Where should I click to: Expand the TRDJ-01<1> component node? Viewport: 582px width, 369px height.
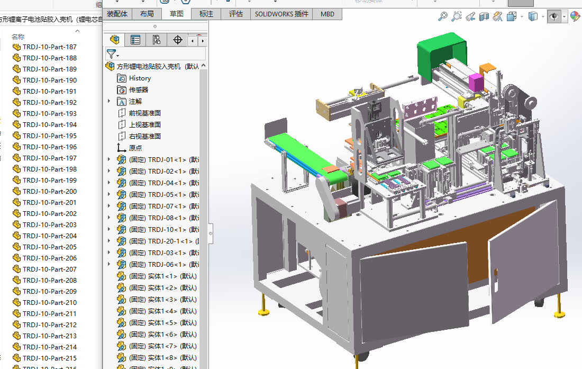coord(110,159)
